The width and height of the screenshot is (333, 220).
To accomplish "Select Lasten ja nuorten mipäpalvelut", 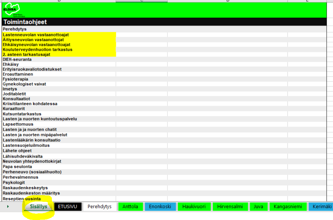I will point(35,135).
